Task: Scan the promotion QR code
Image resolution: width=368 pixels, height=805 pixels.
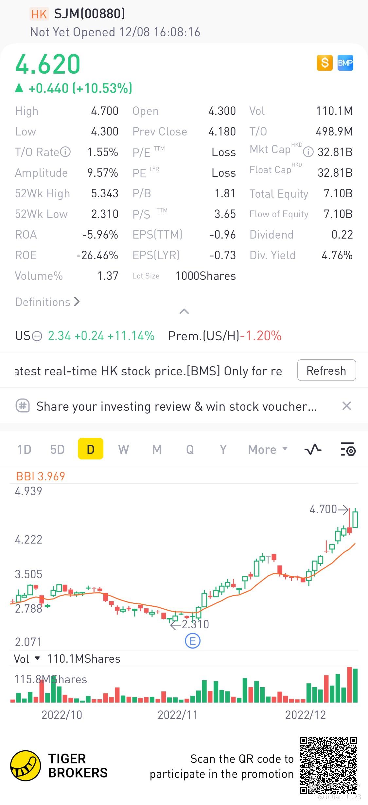Action: pos(328,765)
